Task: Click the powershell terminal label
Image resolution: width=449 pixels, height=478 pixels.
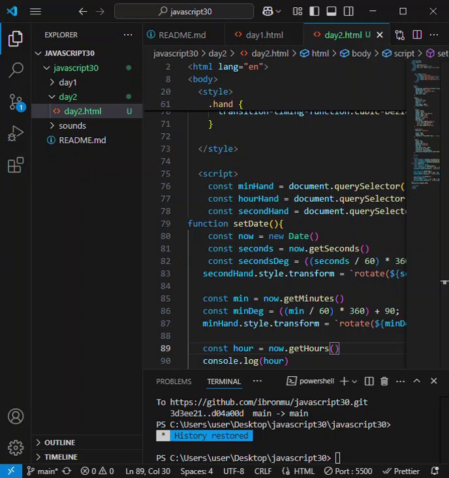Action: (310, 381)
